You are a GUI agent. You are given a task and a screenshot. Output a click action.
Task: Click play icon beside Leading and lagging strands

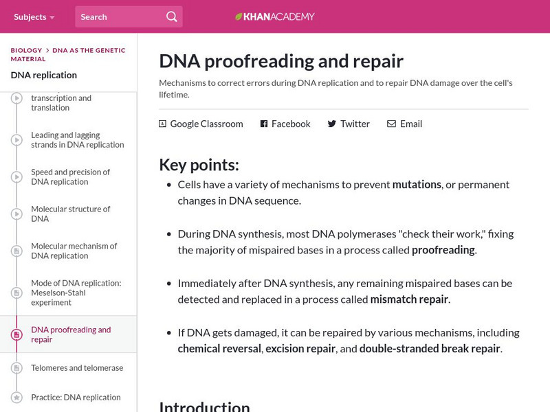click(16, 139)
